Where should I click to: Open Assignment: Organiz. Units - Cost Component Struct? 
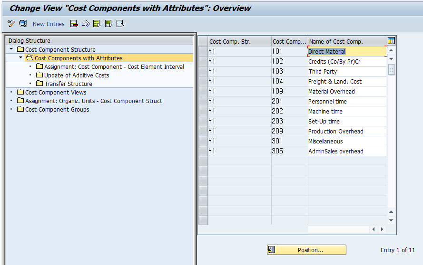[x=89, y=101]
